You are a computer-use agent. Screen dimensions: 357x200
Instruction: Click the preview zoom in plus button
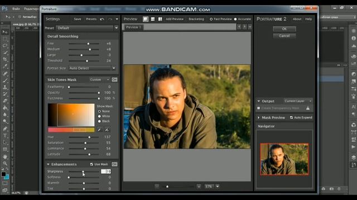[199, 187]
